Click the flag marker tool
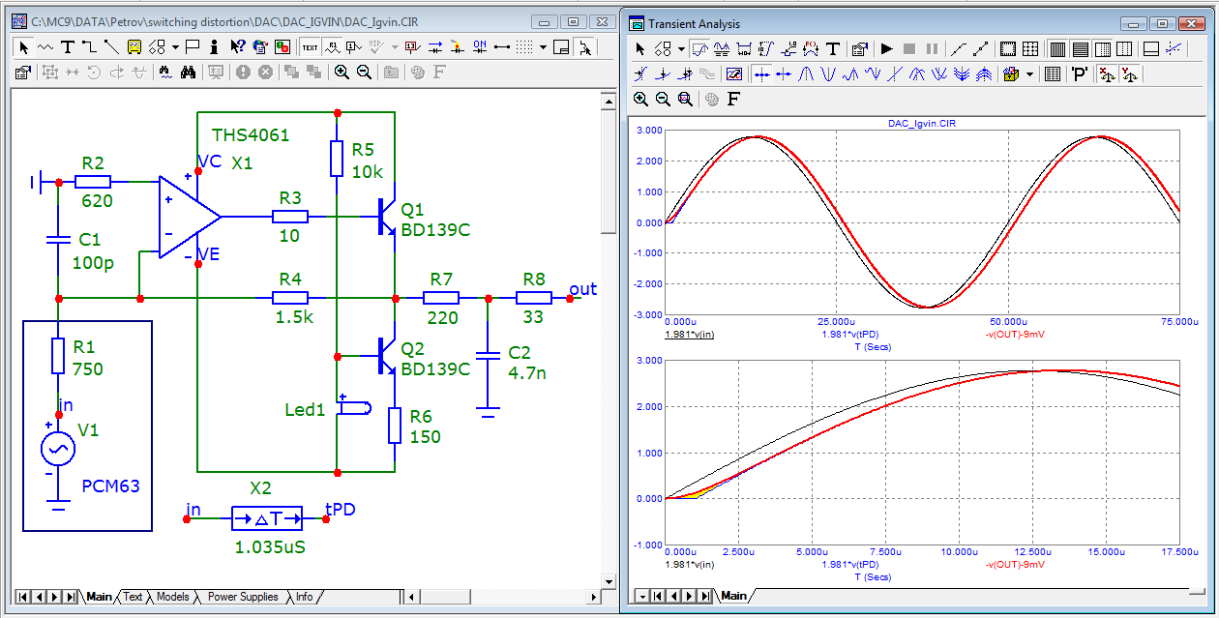This screenshot has height=618, width=1219. (193, 46)
